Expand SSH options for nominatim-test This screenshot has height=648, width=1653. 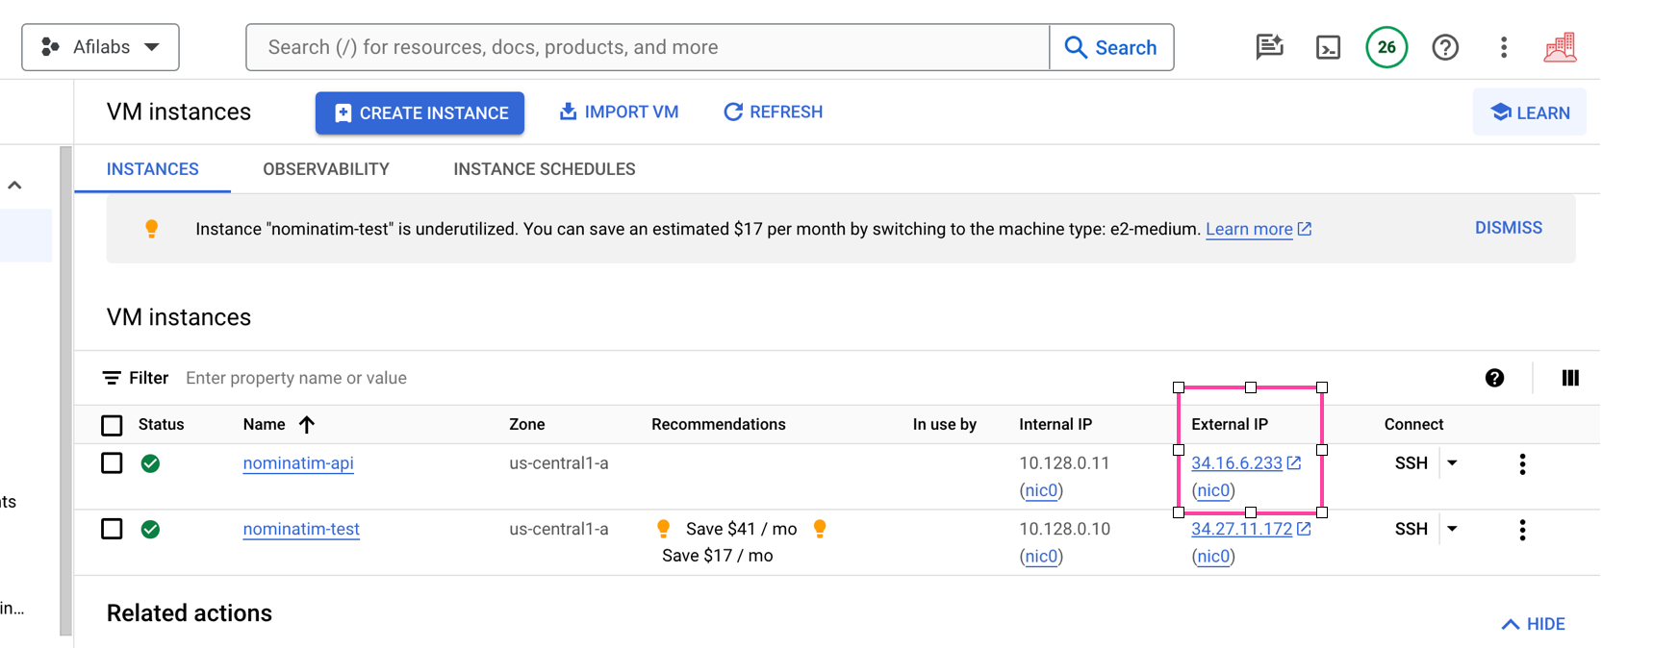(x=1452, y=529)
